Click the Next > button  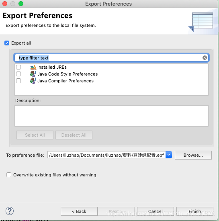(x=116, y=211)
